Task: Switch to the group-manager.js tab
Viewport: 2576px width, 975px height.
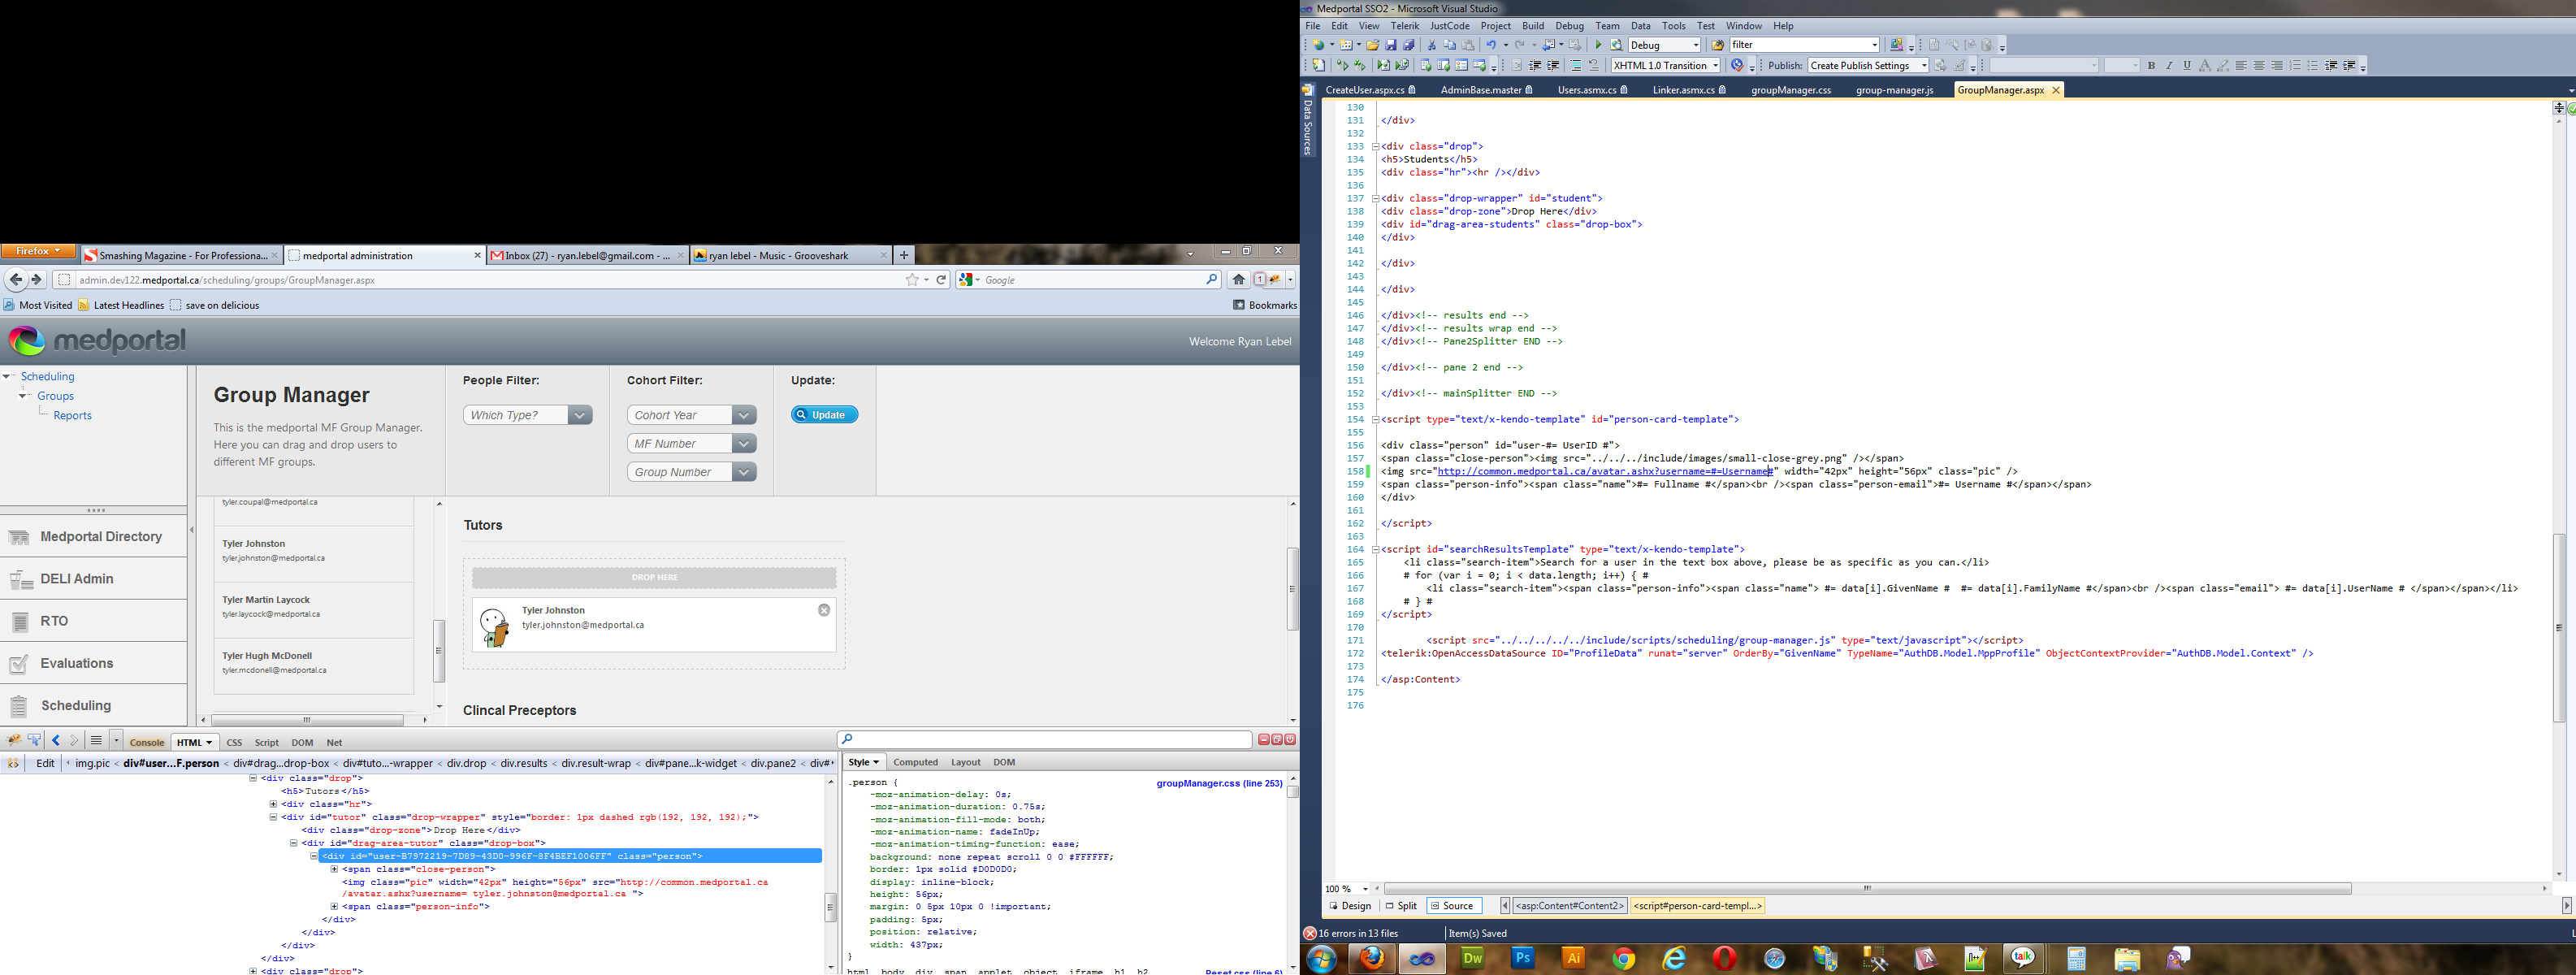Action: [1894, 90]
